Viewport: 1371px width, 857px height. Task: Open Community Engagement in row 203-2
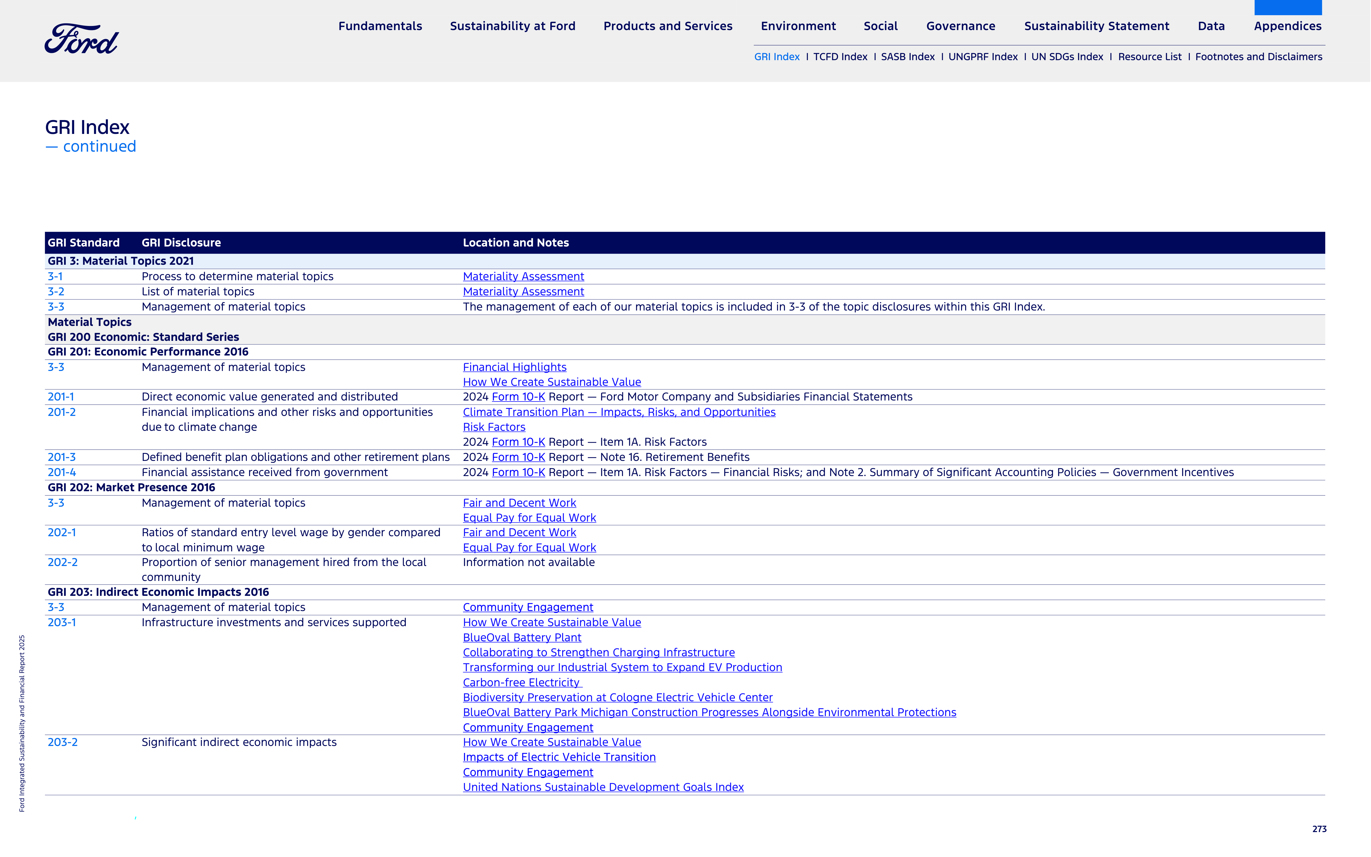pyautogui.click(x=528, y=772)
